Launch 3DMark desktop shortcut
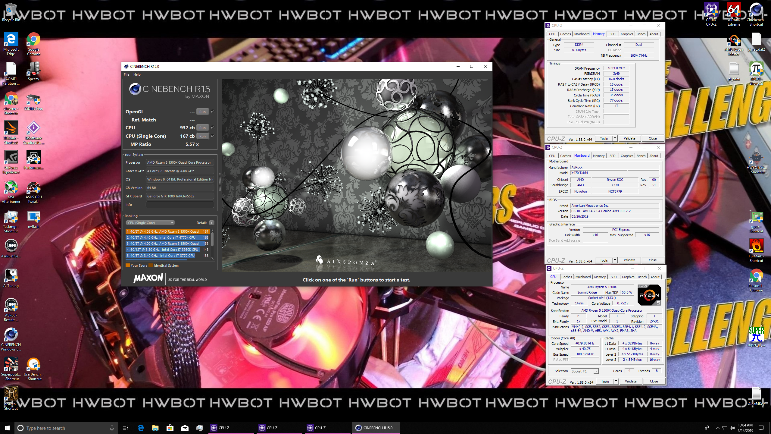 (x=11, y=132)
